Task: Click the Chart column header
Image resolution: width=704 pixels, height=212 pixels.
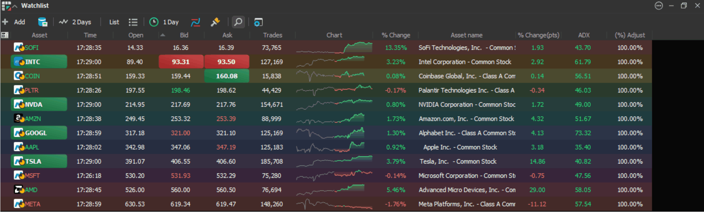Action: click(334, 35)
